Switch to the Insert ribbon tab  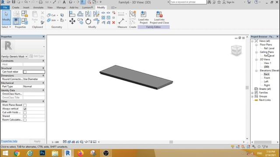click(x=26, y=7)
